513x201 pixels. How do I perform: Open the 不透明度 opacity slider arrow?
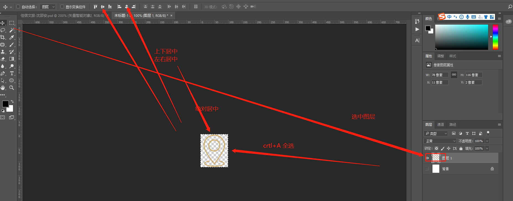pyautogui.click(x=487, y=141)
